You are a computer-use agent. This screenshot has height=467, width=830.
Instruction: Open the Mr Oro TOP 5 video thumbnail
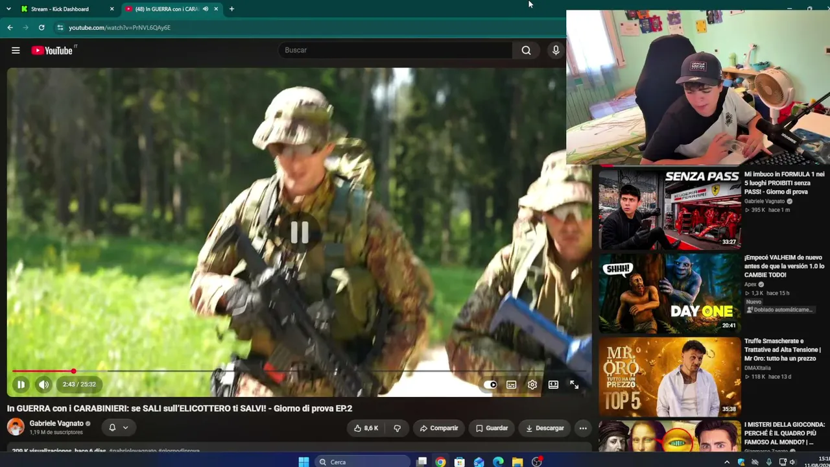pyautogui.click(x=669, y=376)
